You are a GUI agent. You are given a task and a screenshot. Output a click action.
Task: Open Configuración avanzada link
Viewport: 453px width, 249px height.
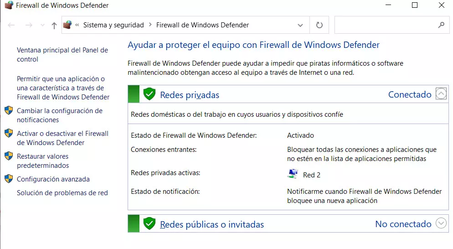tap(53, 179)
